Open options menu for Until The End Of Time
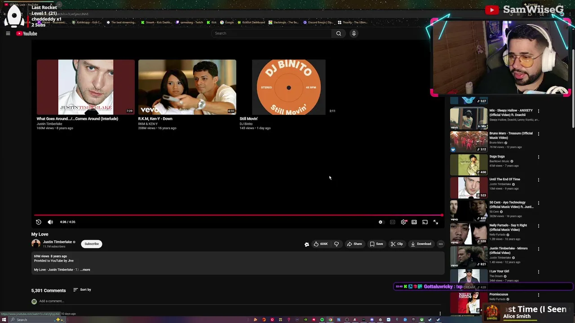The width and height of the screenshot is (575, 323). [x=539, y=180]
